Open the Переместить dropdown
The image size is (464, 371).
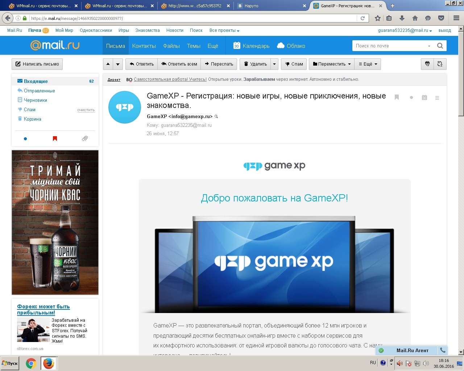click(x=332, y=64)
